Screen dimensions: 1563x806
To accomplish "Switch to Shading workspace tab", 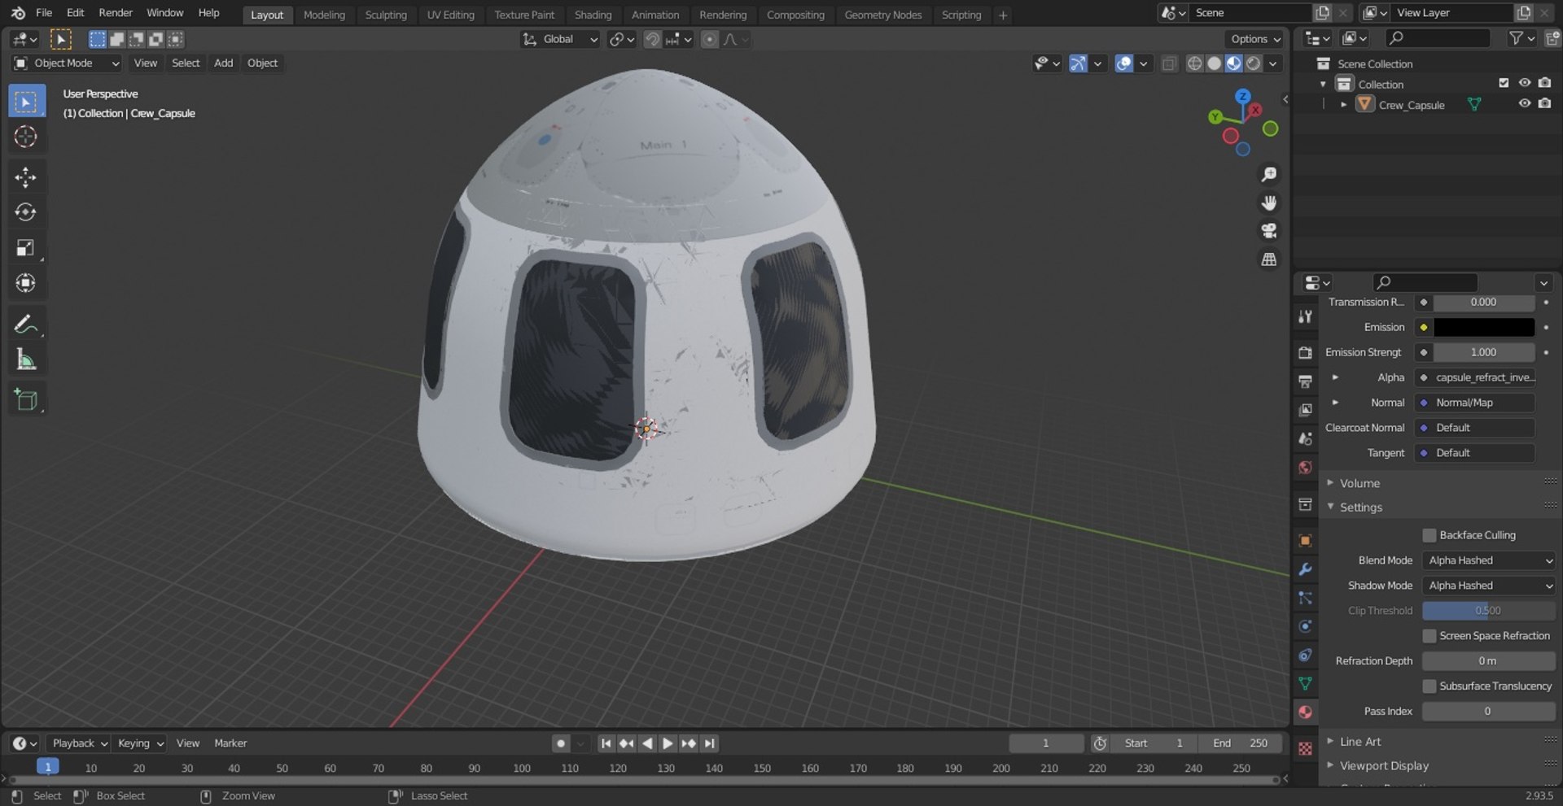I will 593,15.
